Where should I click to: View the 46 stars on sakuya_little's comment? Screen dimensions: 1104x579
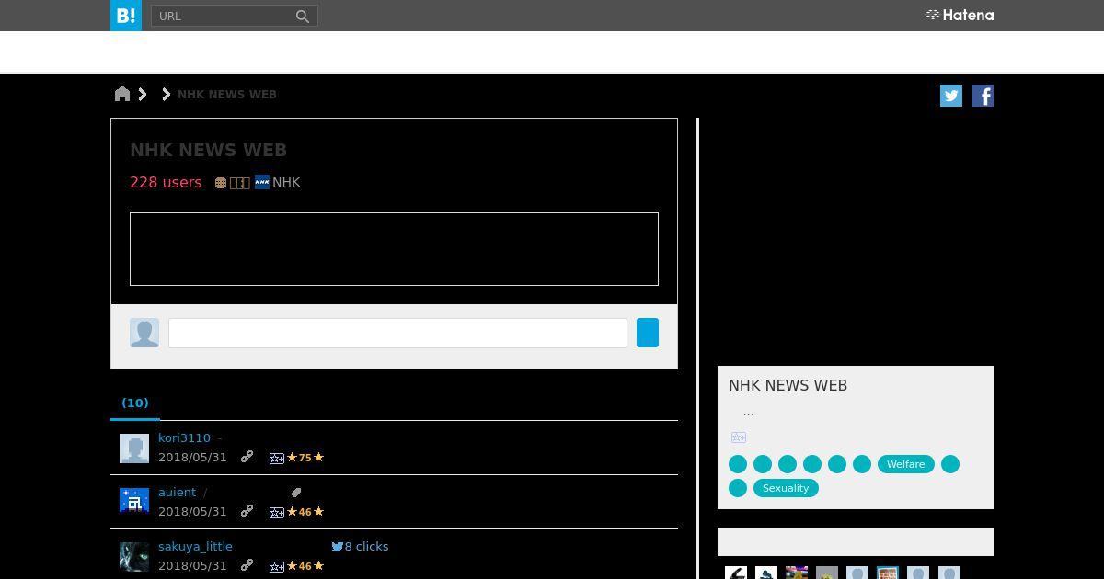305,566
